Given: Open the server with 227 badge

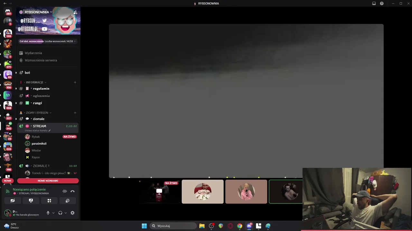Looking at the screenshot, I should [x=8, y=116].
